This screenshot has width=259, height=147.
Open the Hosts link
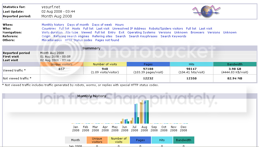click(x=76, y=29)
